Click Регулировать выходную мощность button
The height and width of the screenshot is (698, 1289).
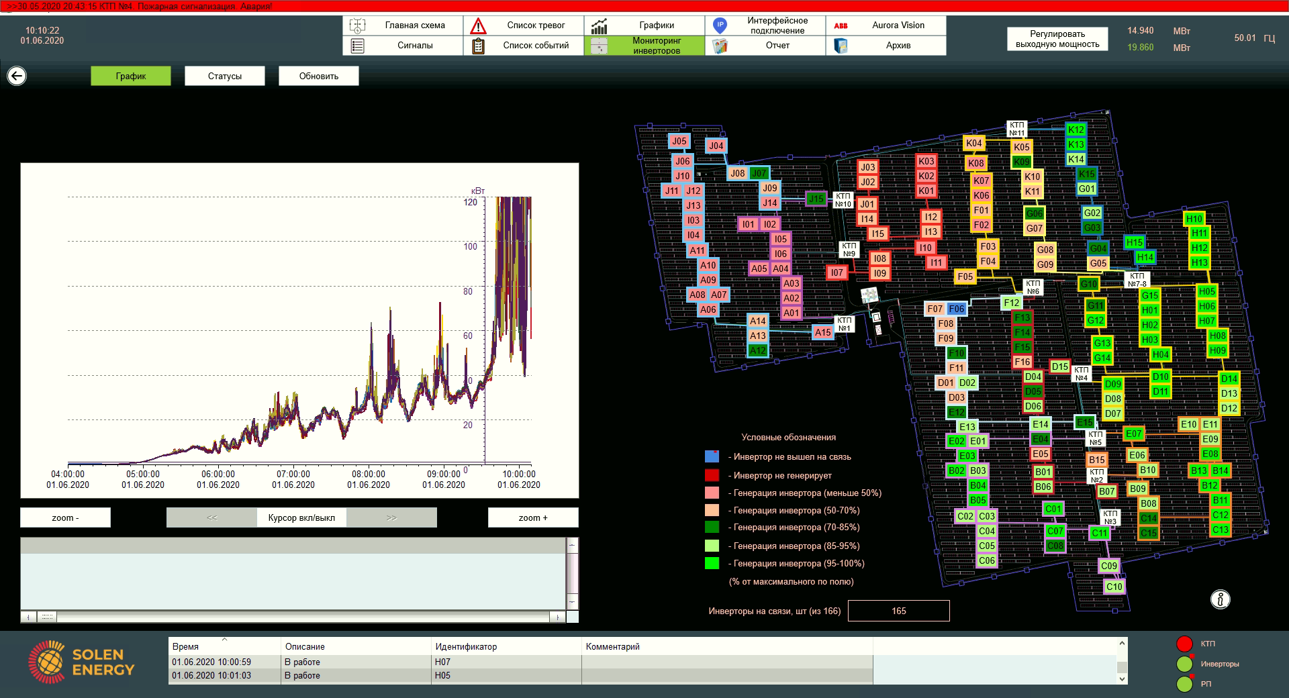tap(1058, 39)
